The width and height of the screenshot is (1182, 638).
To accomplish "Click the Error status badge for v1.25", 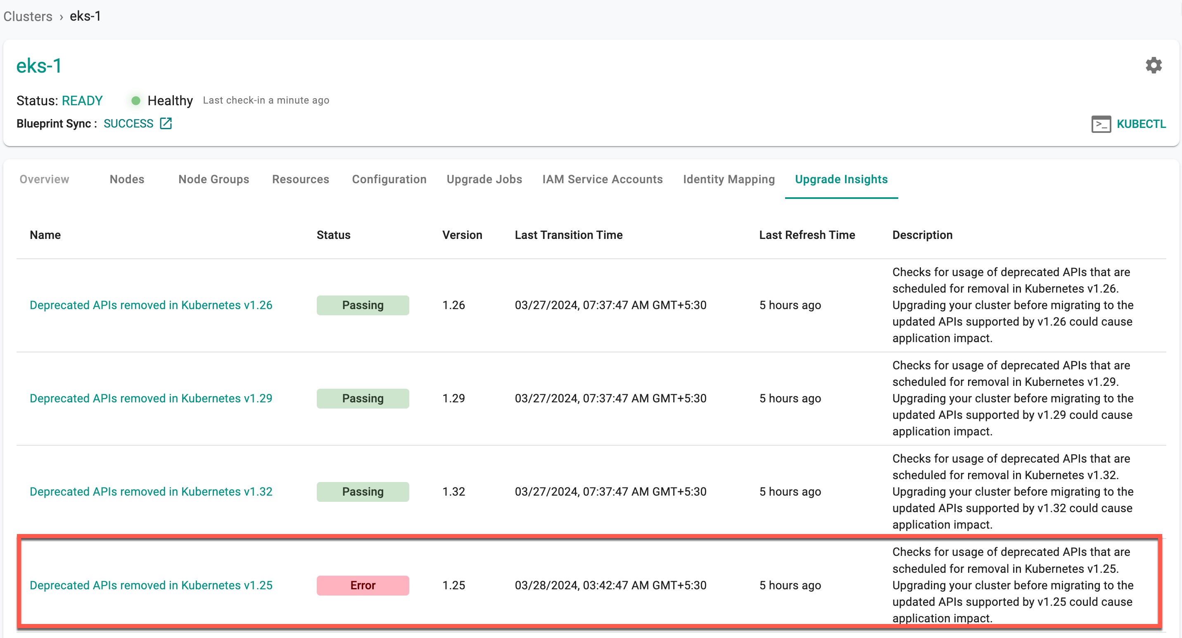I will coord(364,585).
